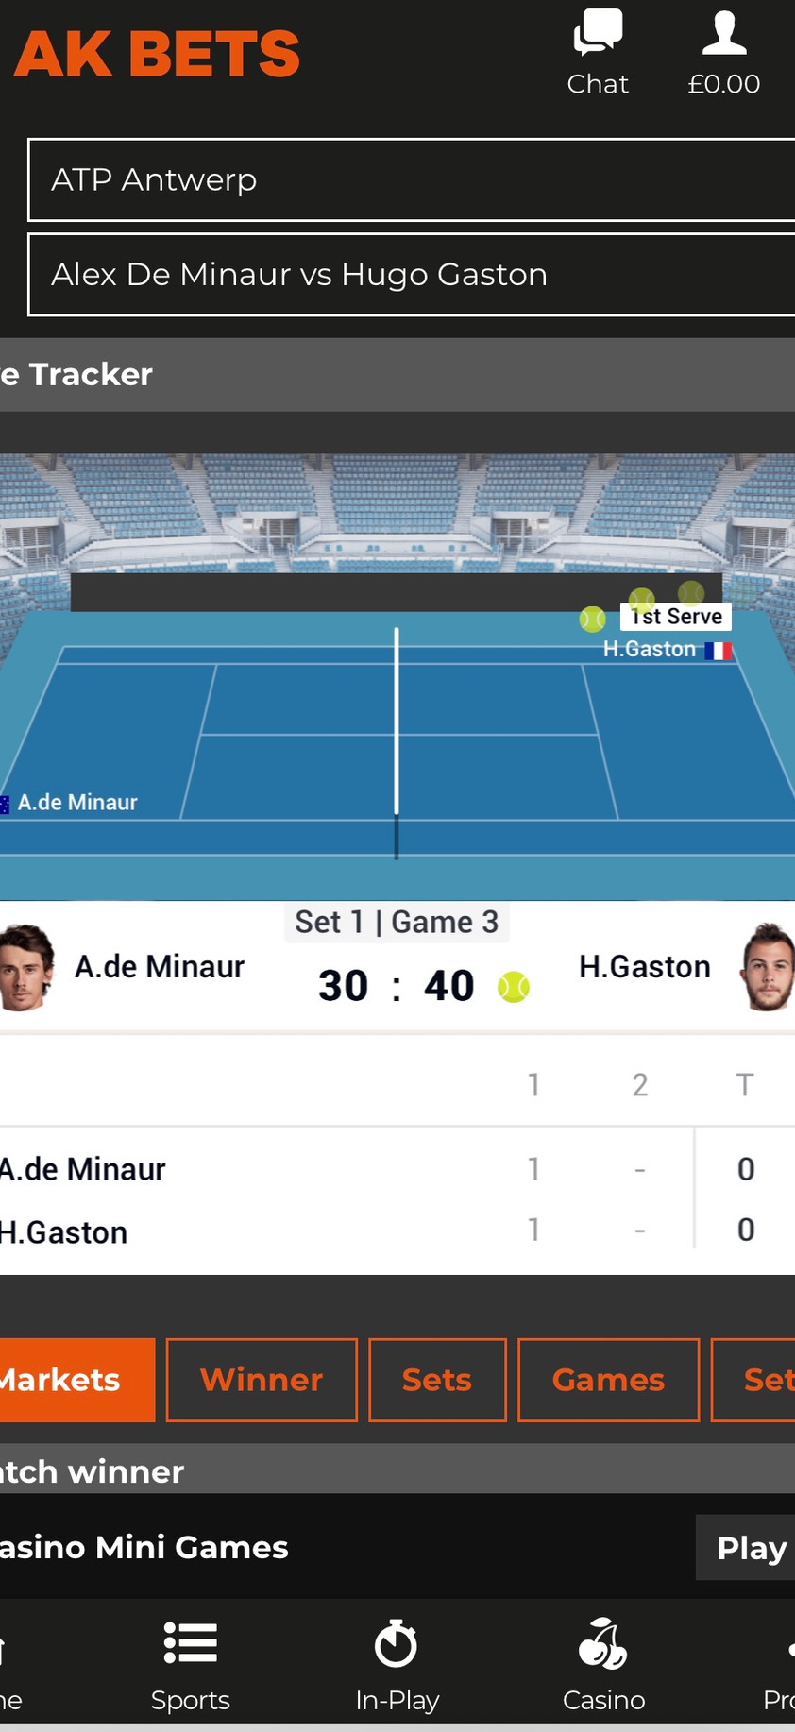795x1732 pixels.
Task: Select the Winner market tab
Action: click(x=262, y=1380)
